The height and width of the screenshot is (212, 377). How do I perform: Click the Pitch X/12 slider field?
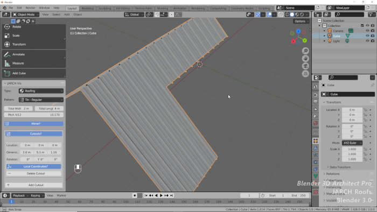coord(33,115)
